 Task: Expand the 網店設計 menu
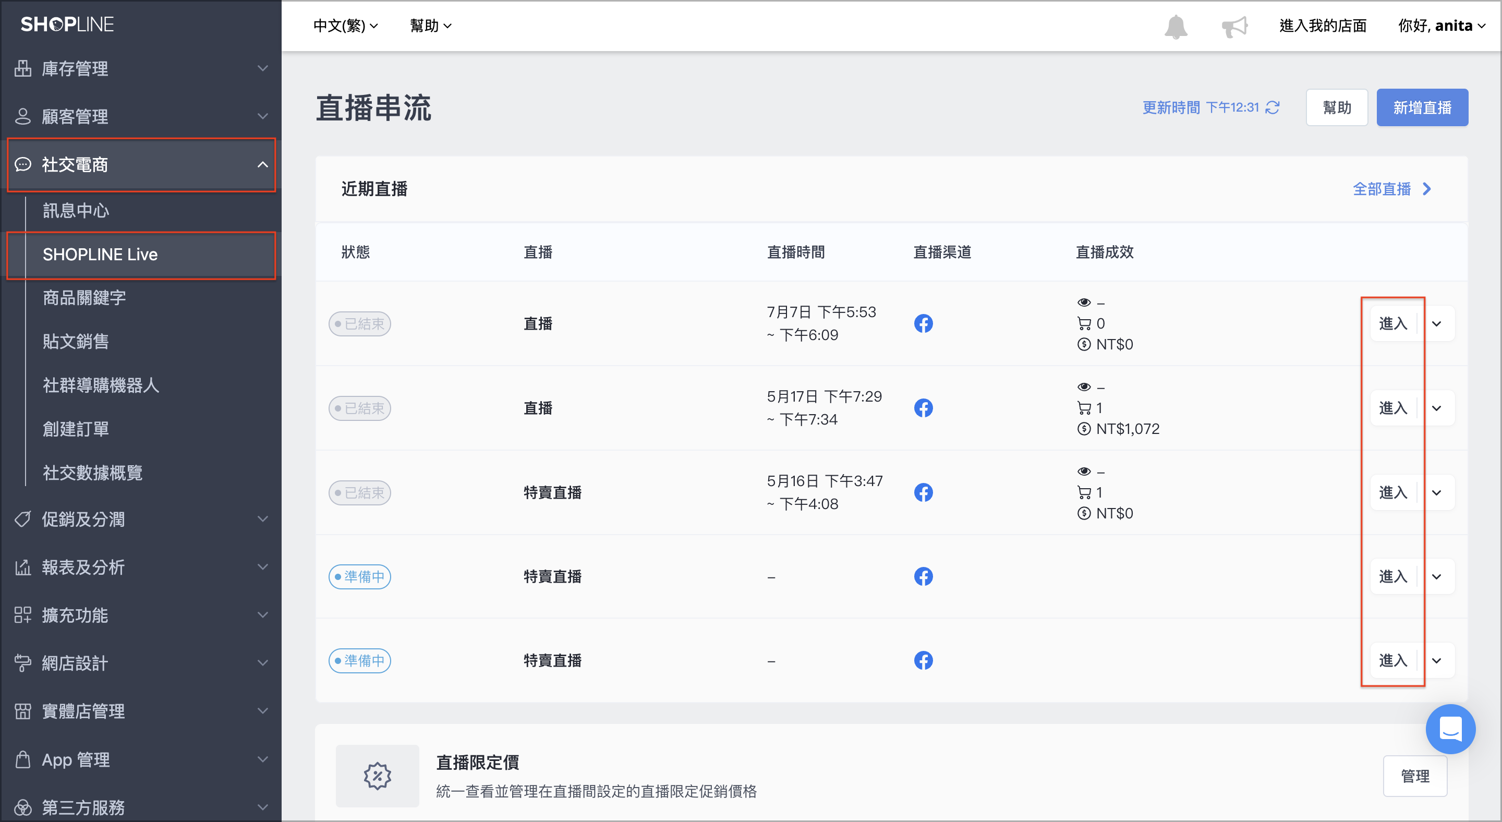pyautogui.click(x=263, y=663)
